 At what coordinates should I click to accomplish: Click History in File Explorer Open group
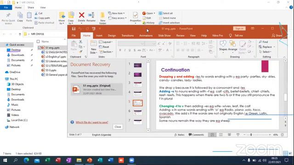point(148,22)
